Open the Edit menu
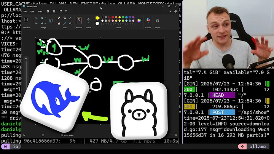Screen dimensions: 274x154 pos(32,11)
